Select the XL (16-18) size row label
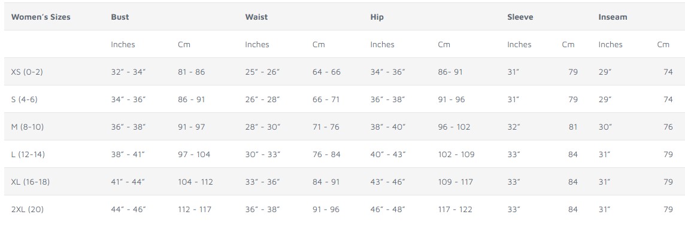Screen dimensions: 685x245 [x=30, y=182]
